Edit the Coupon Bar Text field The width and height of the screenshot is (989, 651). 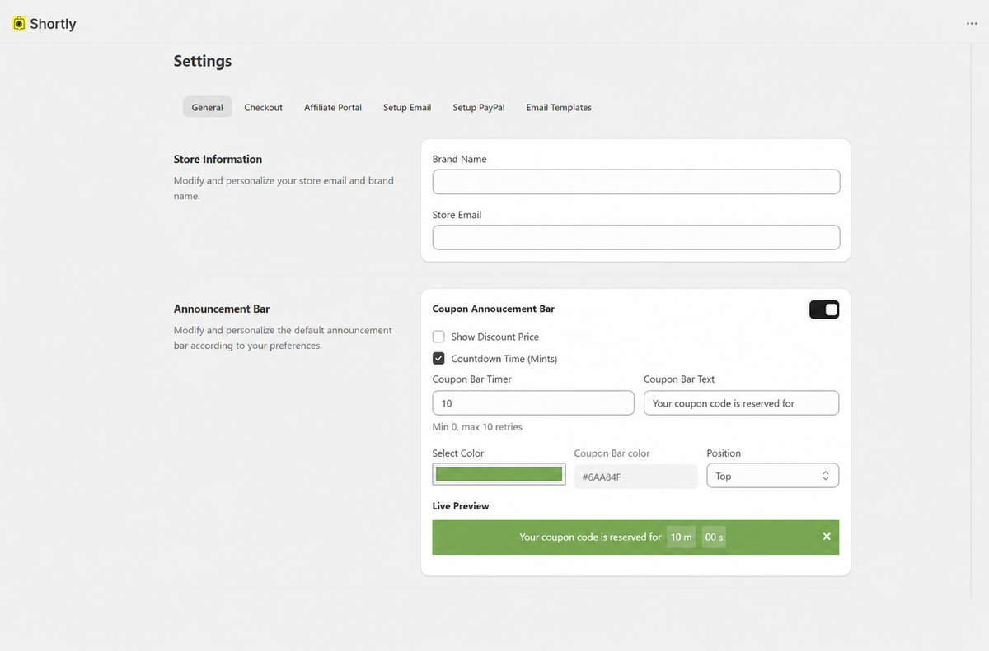741,403
